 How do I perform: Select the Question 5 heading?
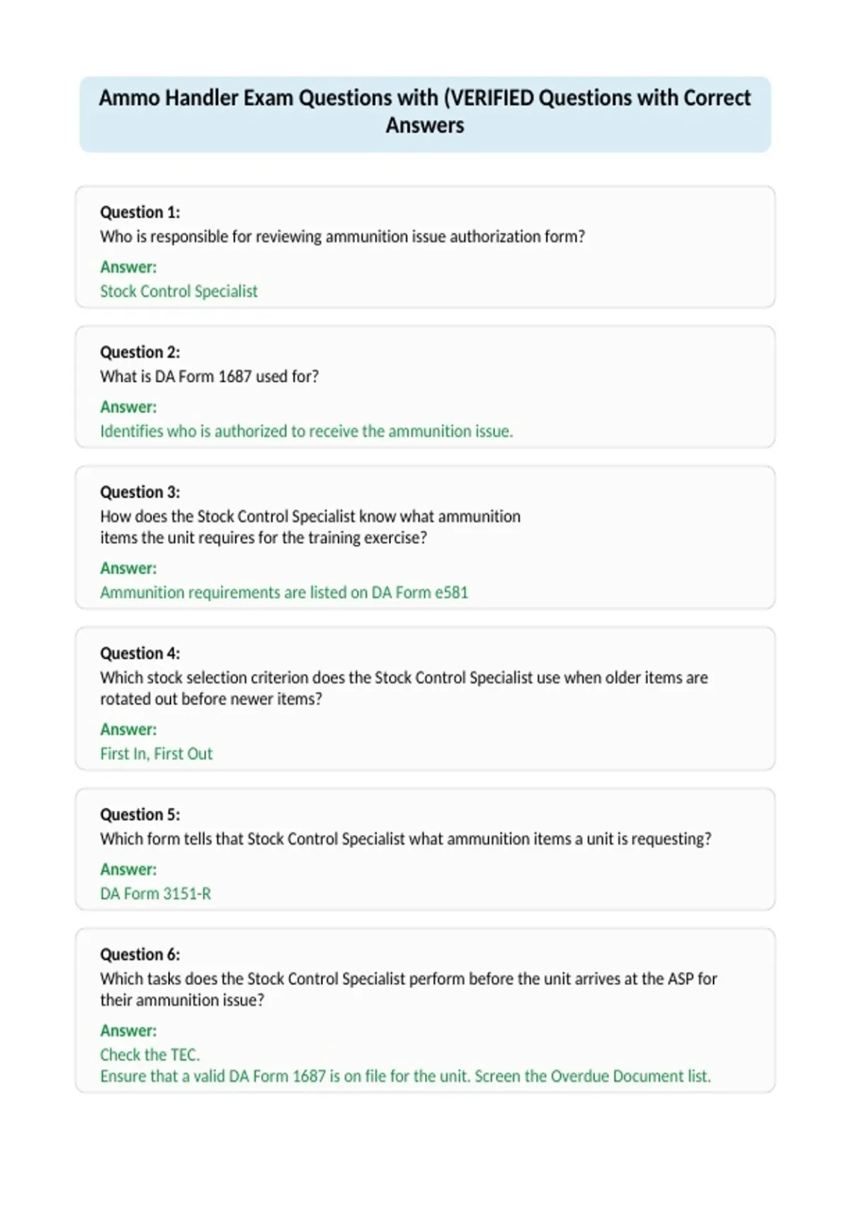click(x=140, y=814)
